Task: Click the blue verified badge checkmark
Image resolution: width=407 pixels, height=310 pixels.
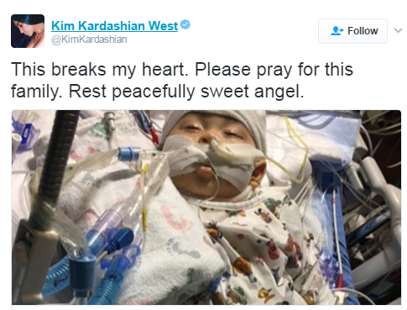Action: pyautogui.click(x=185, y=24)
